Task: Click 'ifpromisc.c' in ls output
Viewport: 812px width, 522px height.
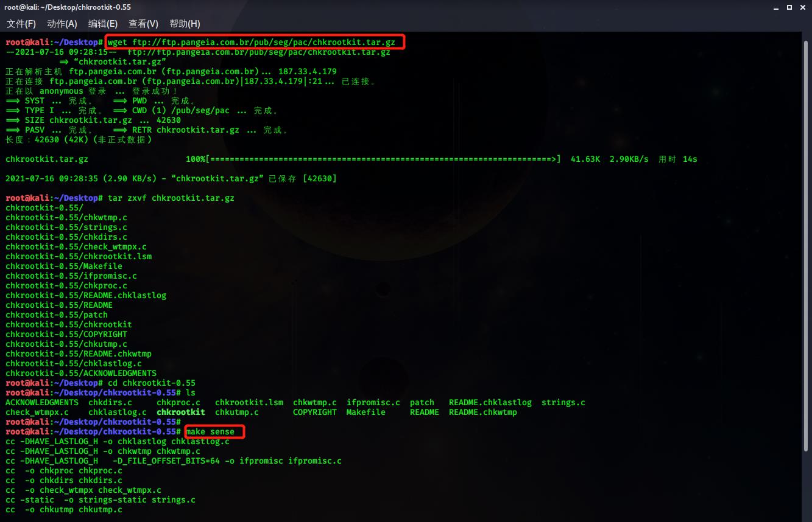Action: (373, 402)
